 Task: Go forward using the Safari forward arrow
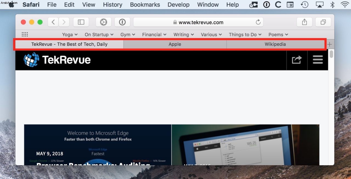point(64,22)
